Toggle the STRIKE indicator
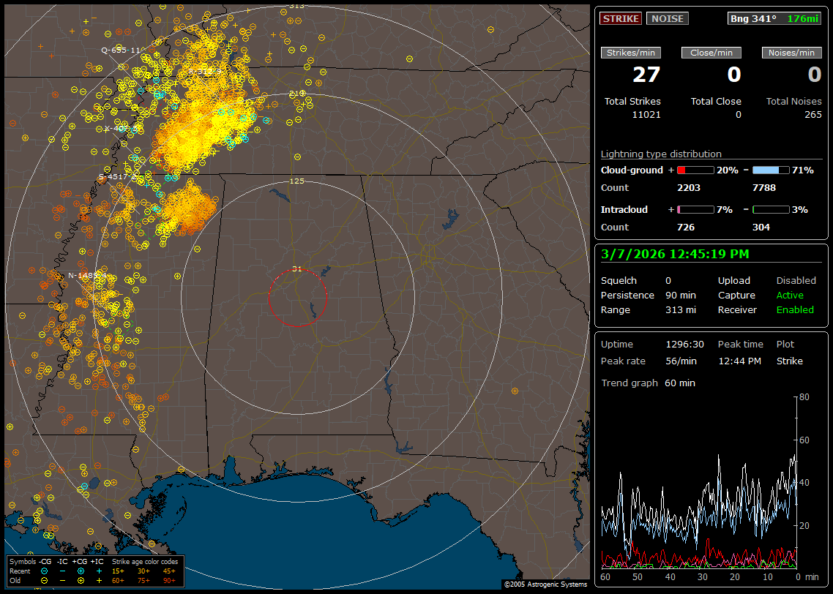 [621, 19]
